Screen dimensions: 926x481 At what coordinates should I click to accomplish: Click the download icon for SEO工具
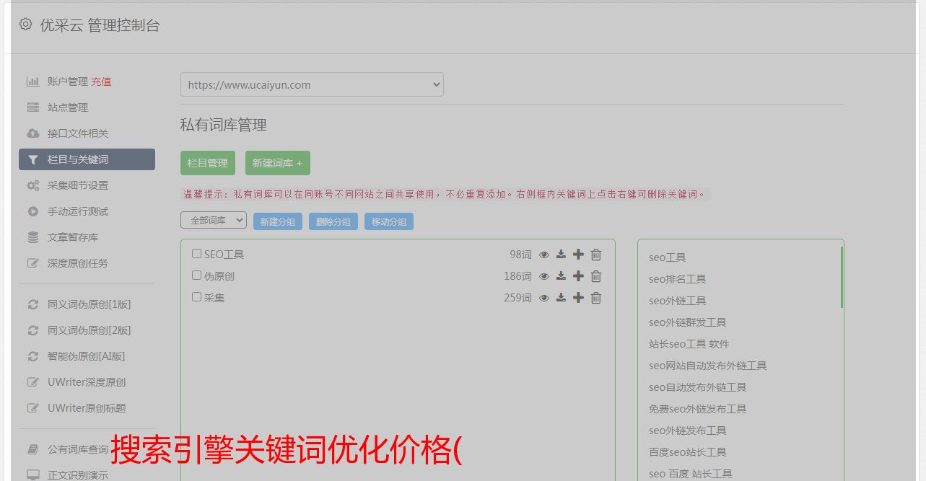[x=561, y=255]
